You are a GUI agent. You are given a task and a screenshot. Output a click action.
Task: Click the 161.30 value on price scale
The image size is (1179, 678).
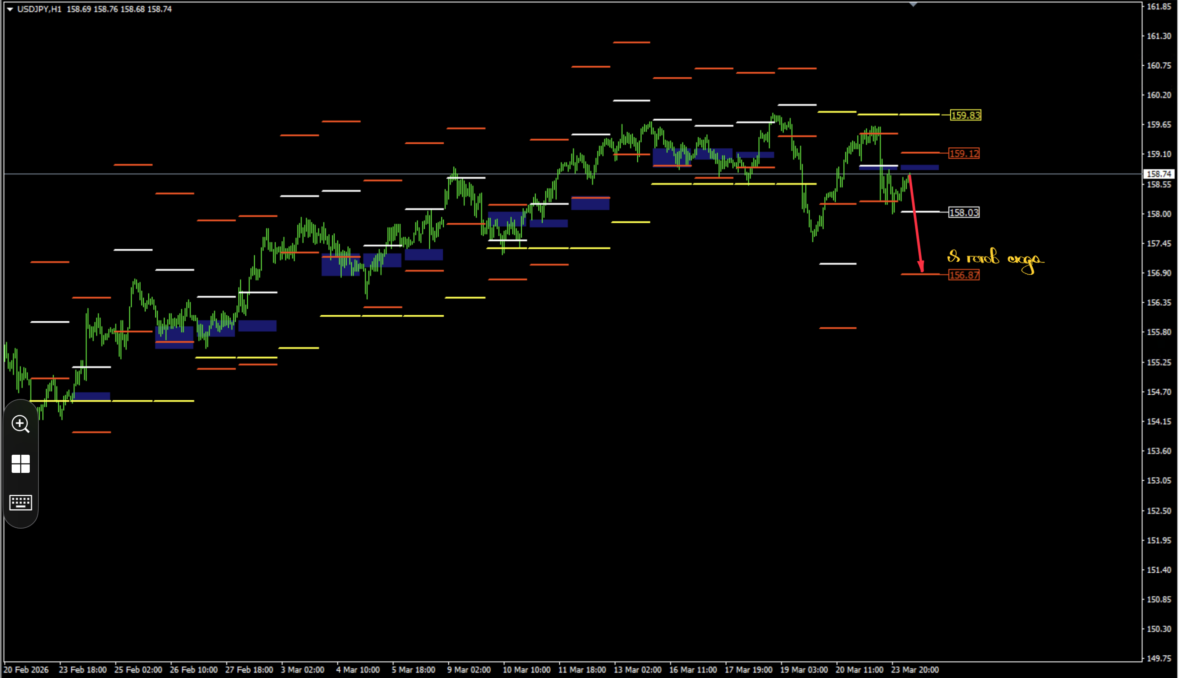coord(1159,36)
